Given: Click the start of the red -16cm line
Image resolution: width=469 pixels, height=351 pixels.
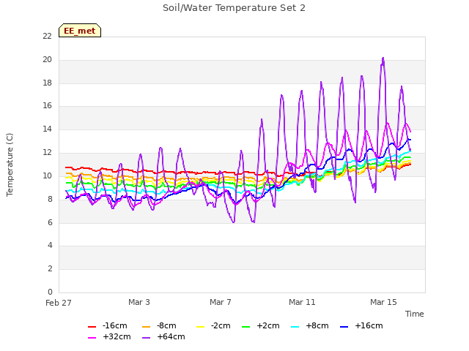Looking at the screenshot, I should (66, 167).
